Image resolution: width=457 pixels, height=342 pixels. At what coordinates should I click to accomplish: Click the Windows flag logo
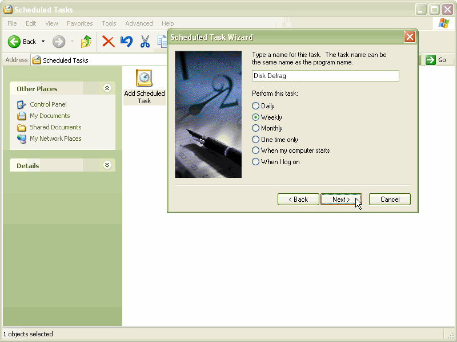[444, 23]
